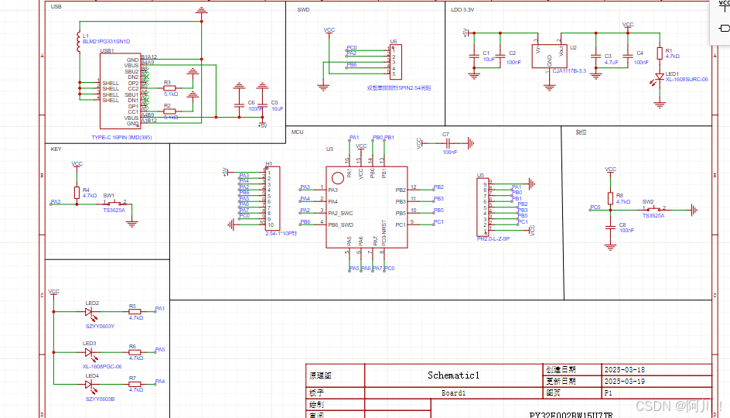Select the H1 10-pin header
Image resolution: width=730 pixels, height=418 pixels.
(x=272, y=198)
